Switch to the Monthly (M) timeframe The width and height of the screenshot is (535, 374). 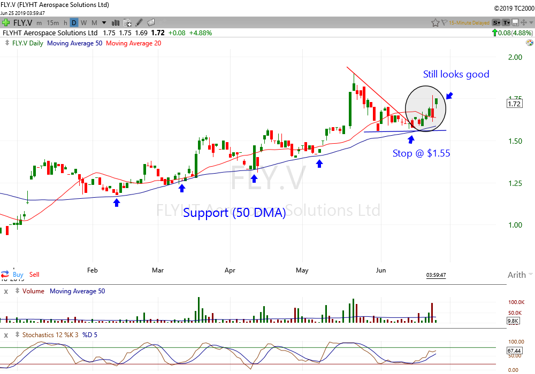[x=95, y=23]
